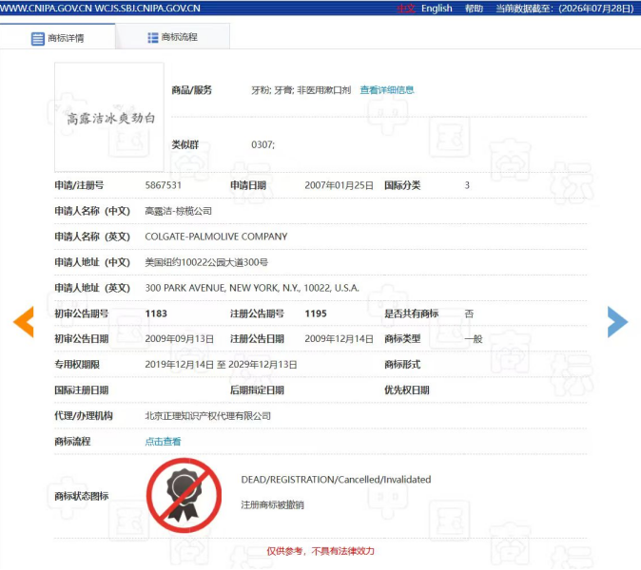Click shared trademark value 否
641x570 pixels.
coord(469,313)
